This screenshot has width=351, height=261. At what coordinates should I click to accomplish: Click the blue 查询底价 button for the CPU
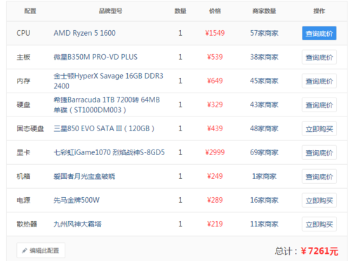(319, 33)
